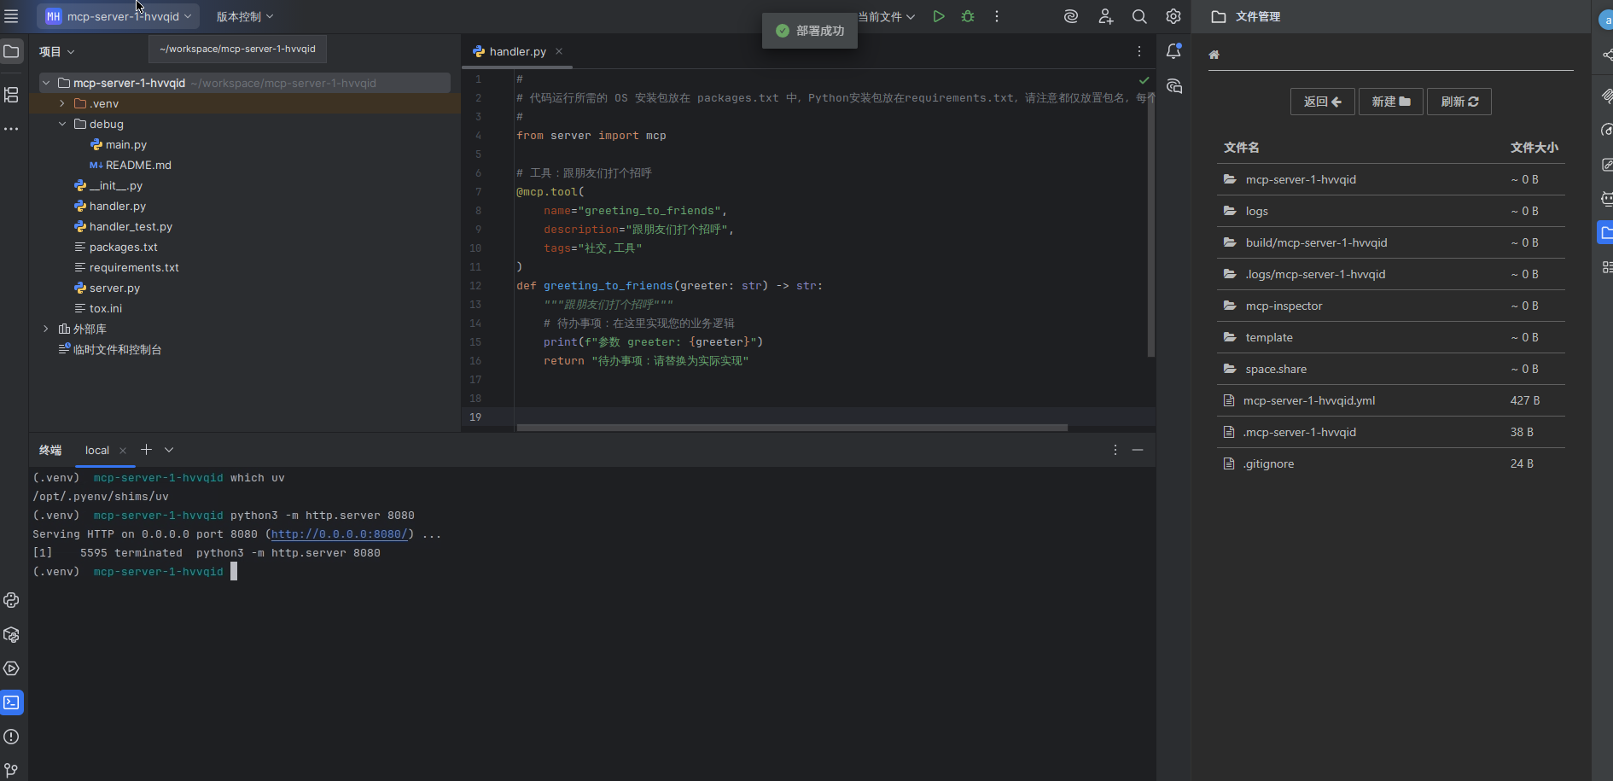This screenshot has height=781, width=1613.
Task: Open the notifications bell icon
Action: pos(1173,51)
